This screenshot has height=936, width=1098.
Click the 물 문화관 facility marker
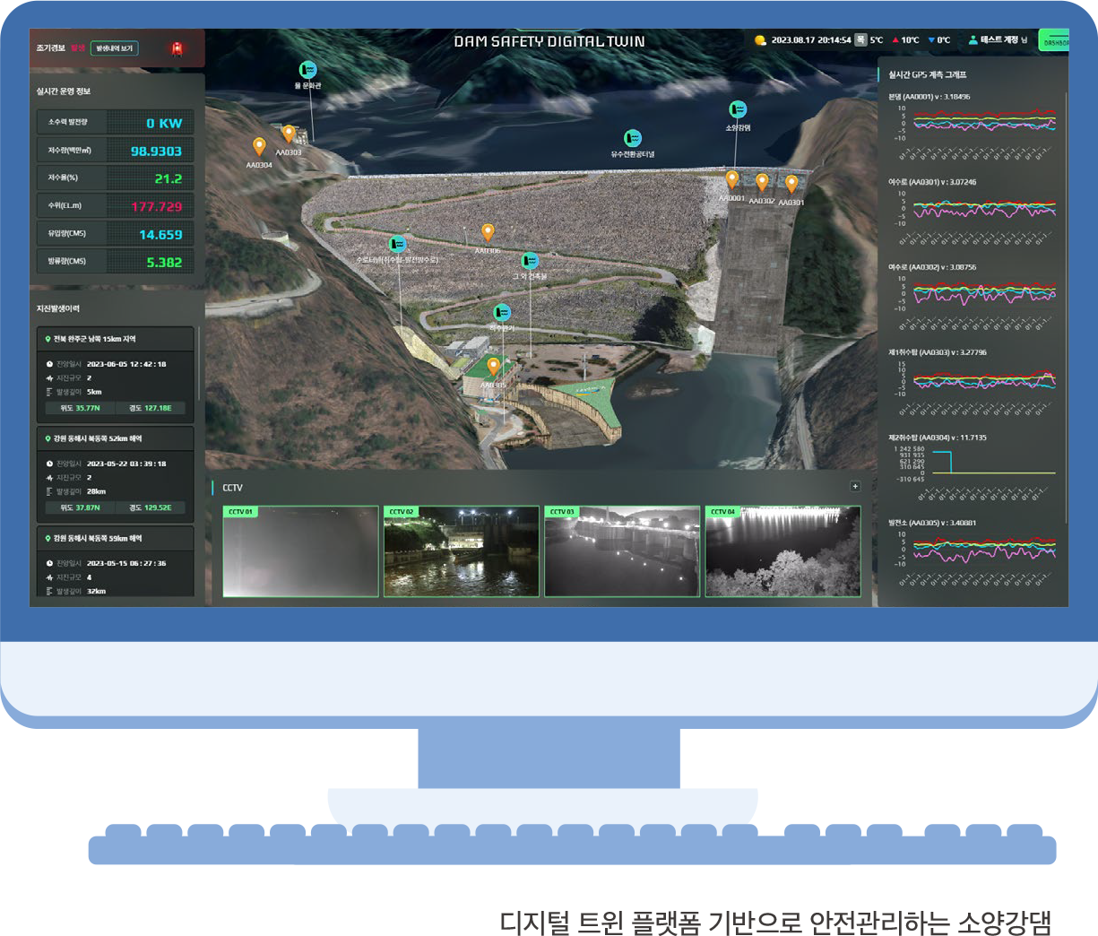point(307,70)
